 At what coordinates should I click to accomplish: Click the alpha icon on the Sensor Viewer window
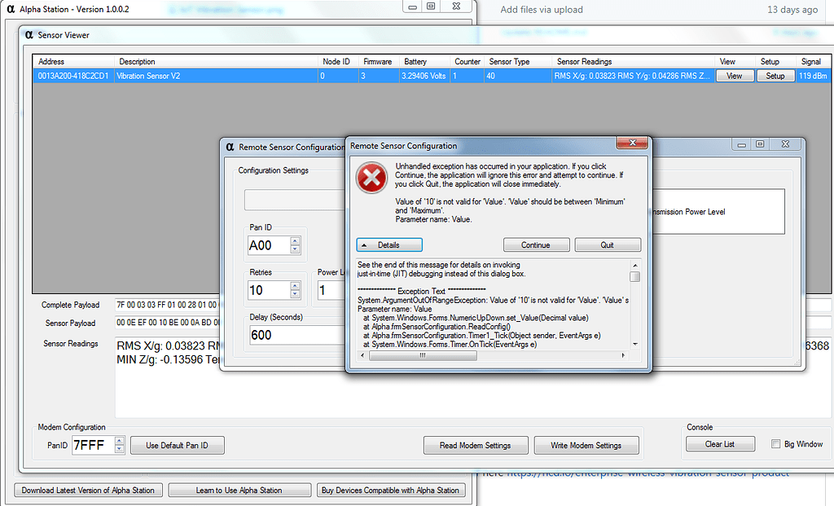coord(28,35)
